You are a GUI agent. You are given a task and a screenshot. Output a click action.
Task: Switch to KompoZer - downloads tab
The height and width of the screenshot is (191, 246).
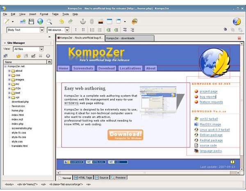(x=130, y=38)
